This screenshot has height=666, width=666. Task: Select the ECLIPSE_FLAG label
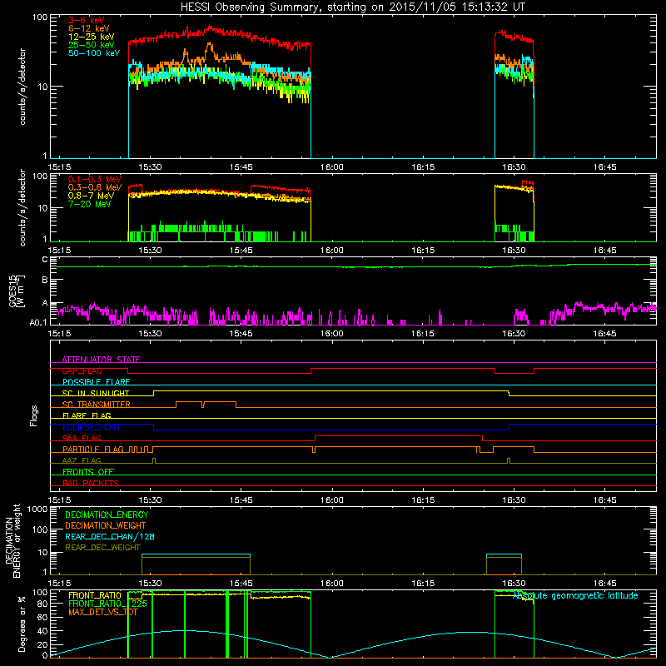pos(91,427)
